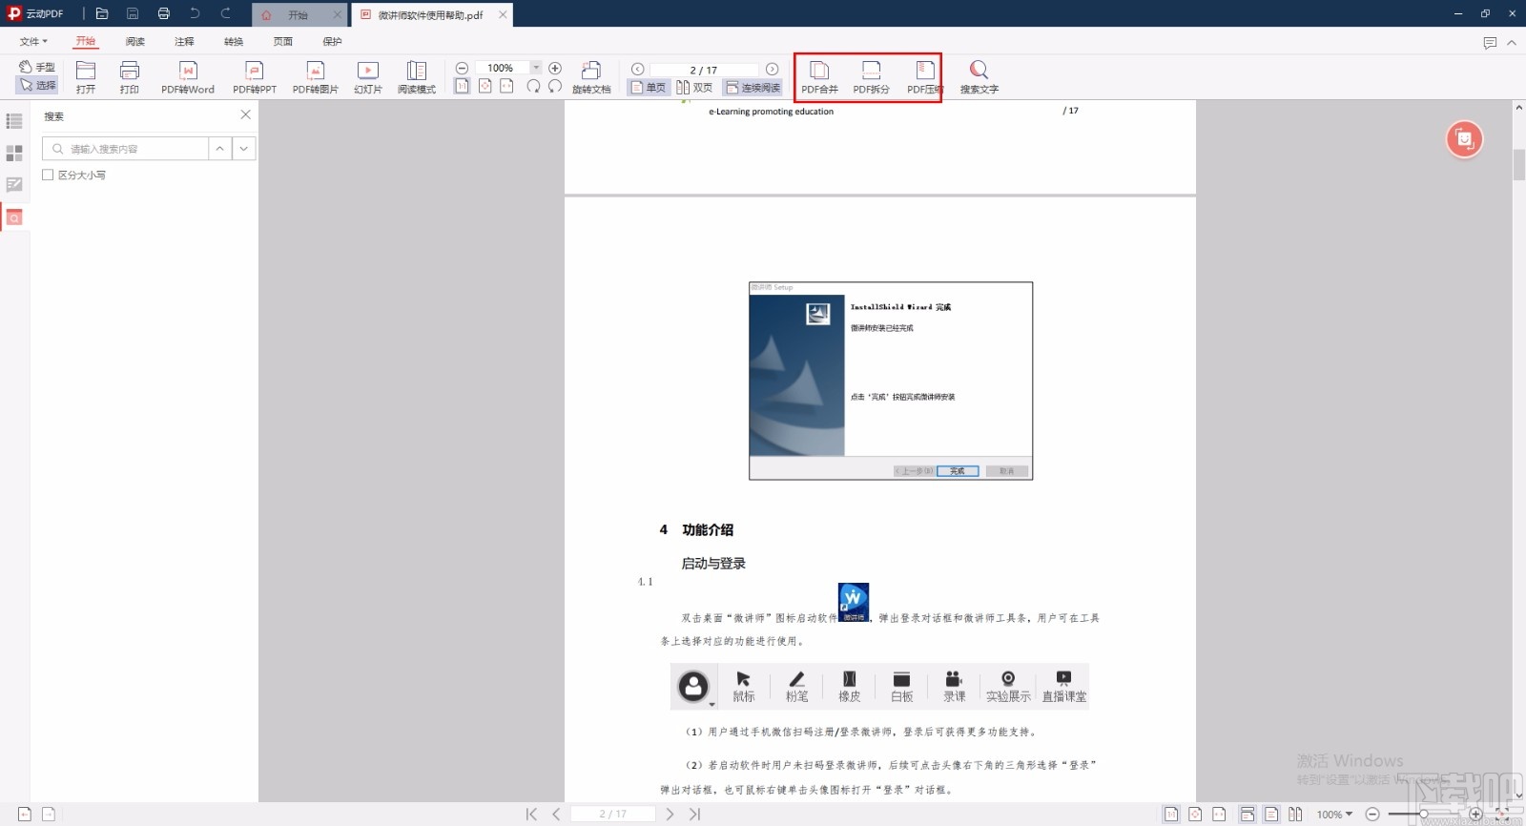Click the 打印 print button in ribbon
The image size is (1526, 826).
130,77
